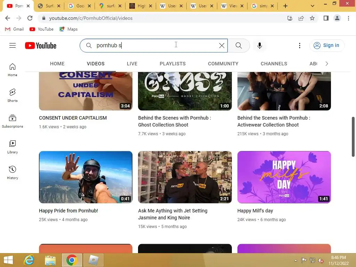Viewport: 356px width, 267px height.
Task: Reload the page with the refresh icon
Action: (30, 18)
